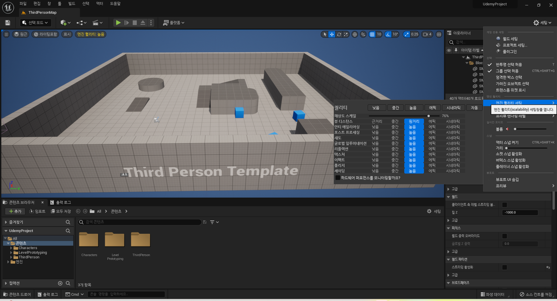Choose the Translate move tool
The image size is (557, 301).
tap(332, 34)
